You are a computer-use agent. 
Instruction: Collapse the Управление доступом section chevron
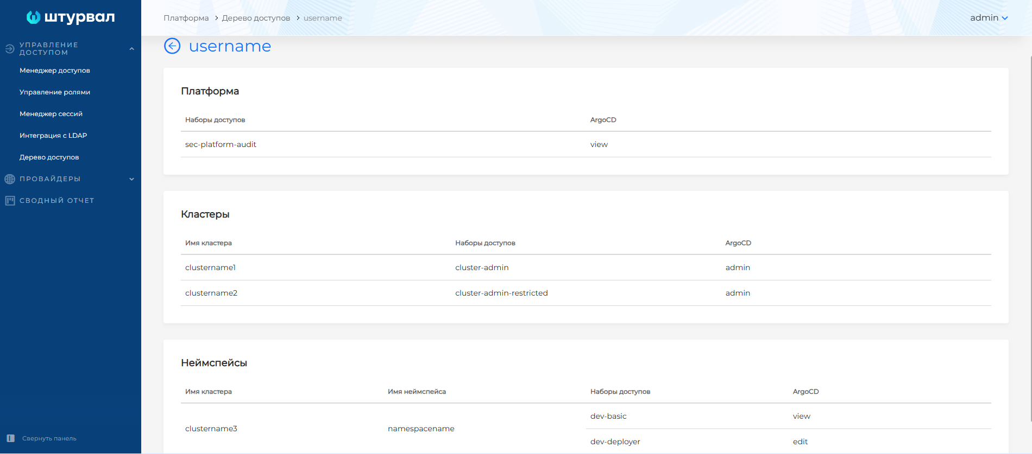point(131,49)
